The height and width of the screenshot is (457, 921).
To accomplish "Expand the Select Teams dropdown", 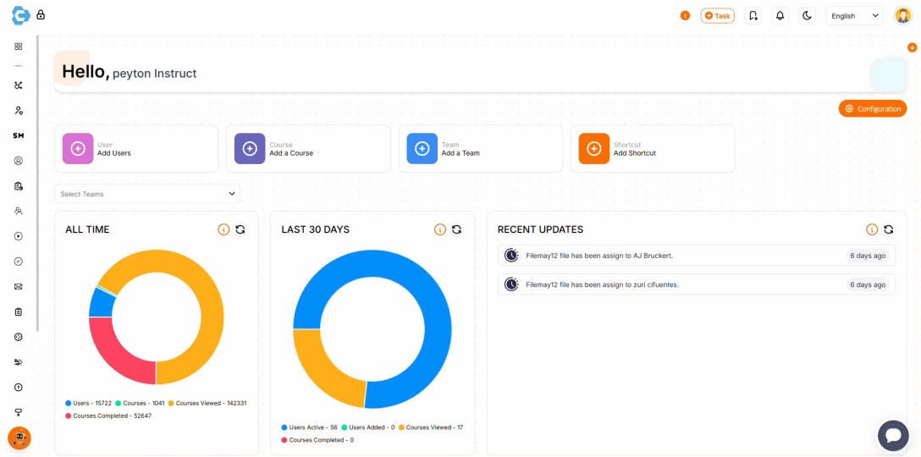I will coord(146,194).
